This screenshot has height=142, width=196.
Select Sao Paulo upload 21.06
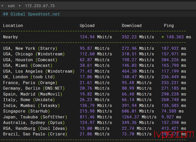pyautogui.click(x=86, y=134)
